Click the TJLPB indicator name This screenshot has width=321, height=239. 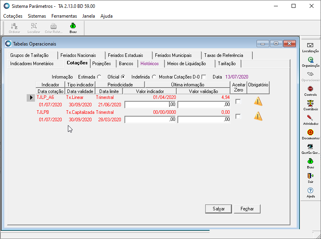pos(43,112)
